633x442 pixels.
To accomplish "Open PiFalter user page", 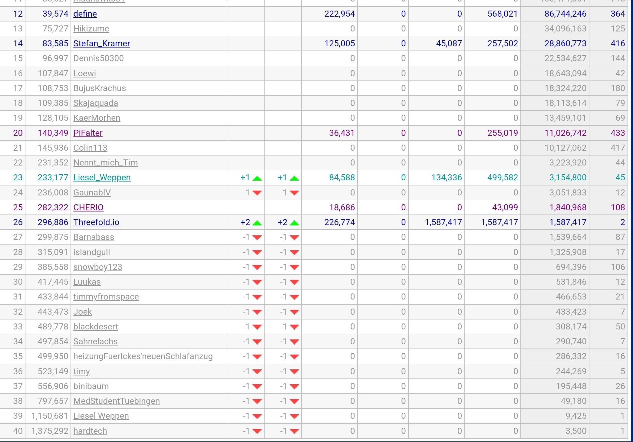I will (x=88, y=133).
